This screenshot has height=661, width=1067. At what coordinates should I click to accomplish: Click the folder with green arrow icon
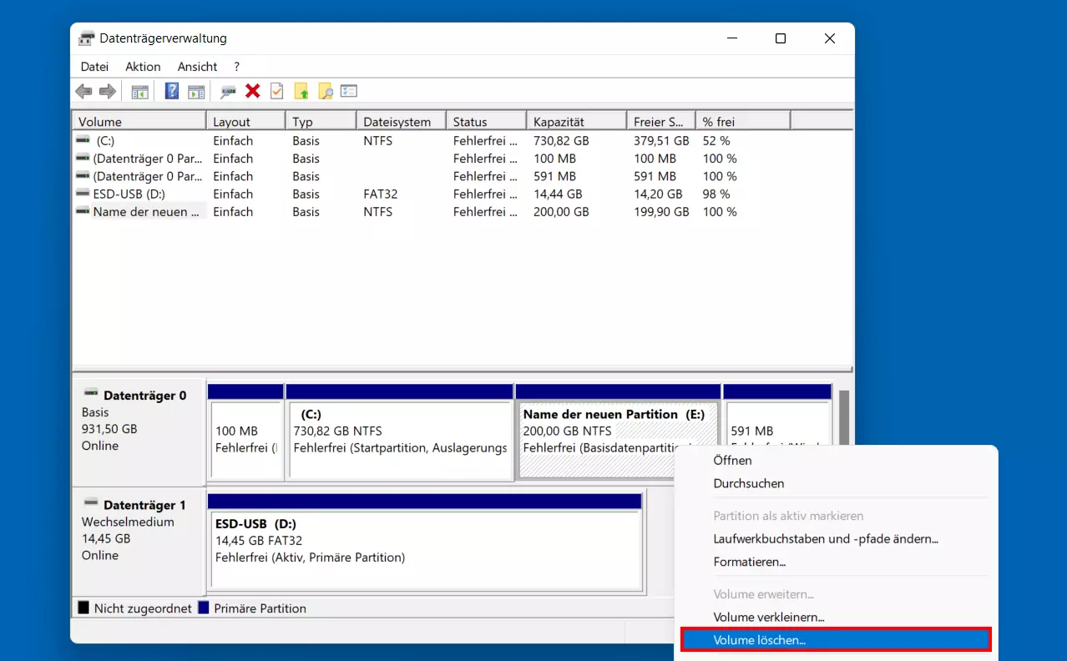[301, 91]
